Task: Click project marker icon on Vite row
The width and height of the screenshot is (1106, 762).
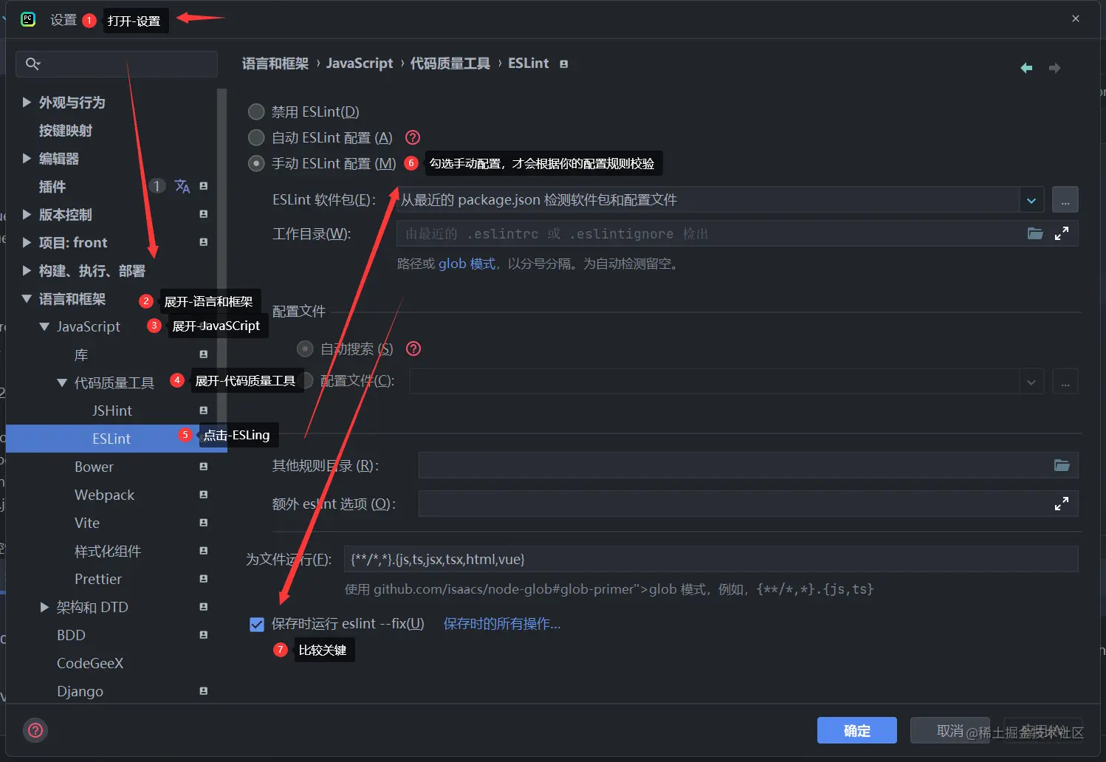Action: 204,523
